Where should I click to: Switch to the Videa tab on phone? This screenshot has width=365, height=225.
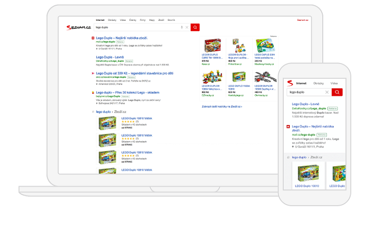tap(334, 83)
